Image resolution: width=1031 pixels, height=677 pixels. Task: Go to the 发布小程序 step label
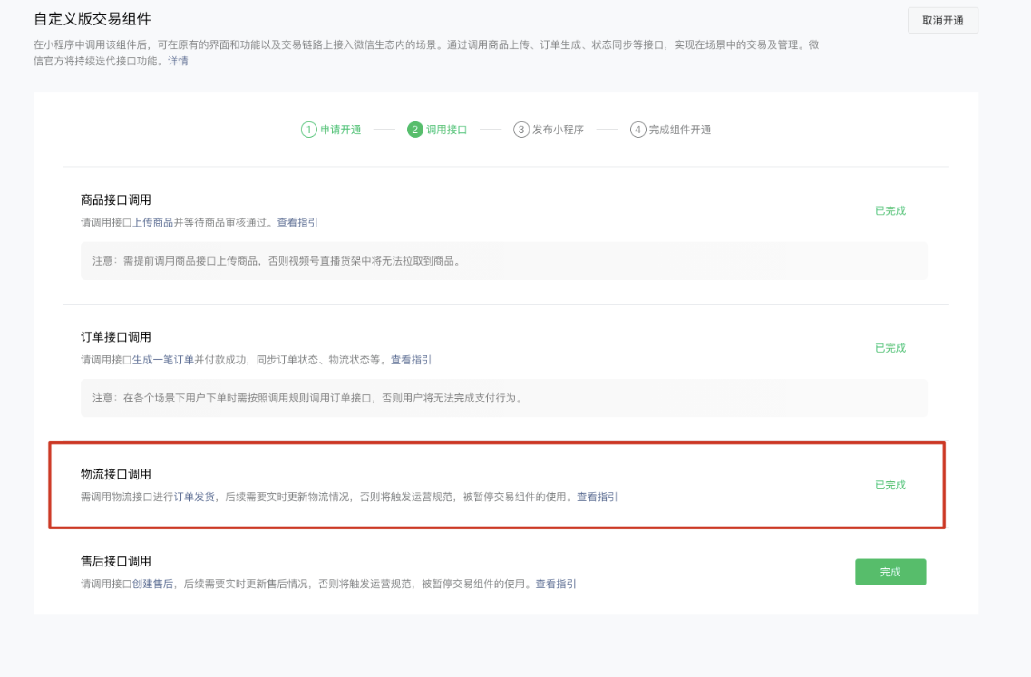[558, 130]
